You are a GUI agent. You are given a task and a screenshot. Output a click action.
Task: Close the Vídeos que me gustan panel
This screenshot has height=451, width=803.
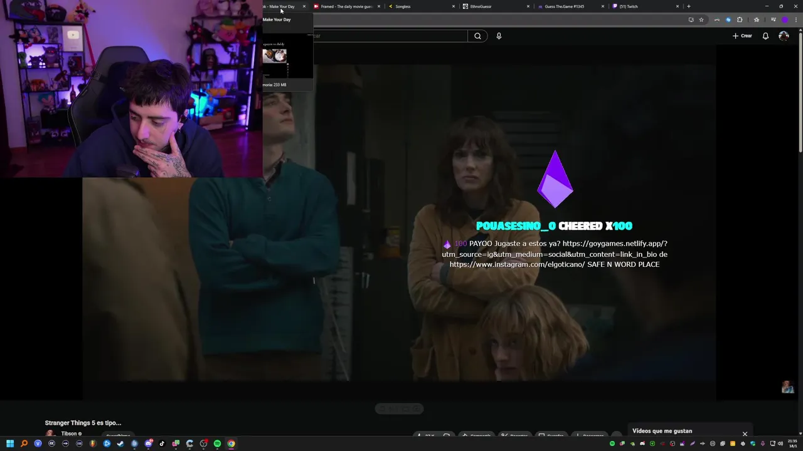(x=745, y=433)
